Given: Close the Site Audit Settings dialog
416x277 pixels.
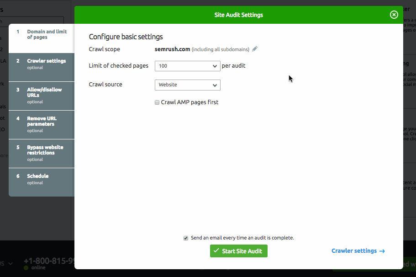Looking at the screenshot, I should tap(394, 15).
